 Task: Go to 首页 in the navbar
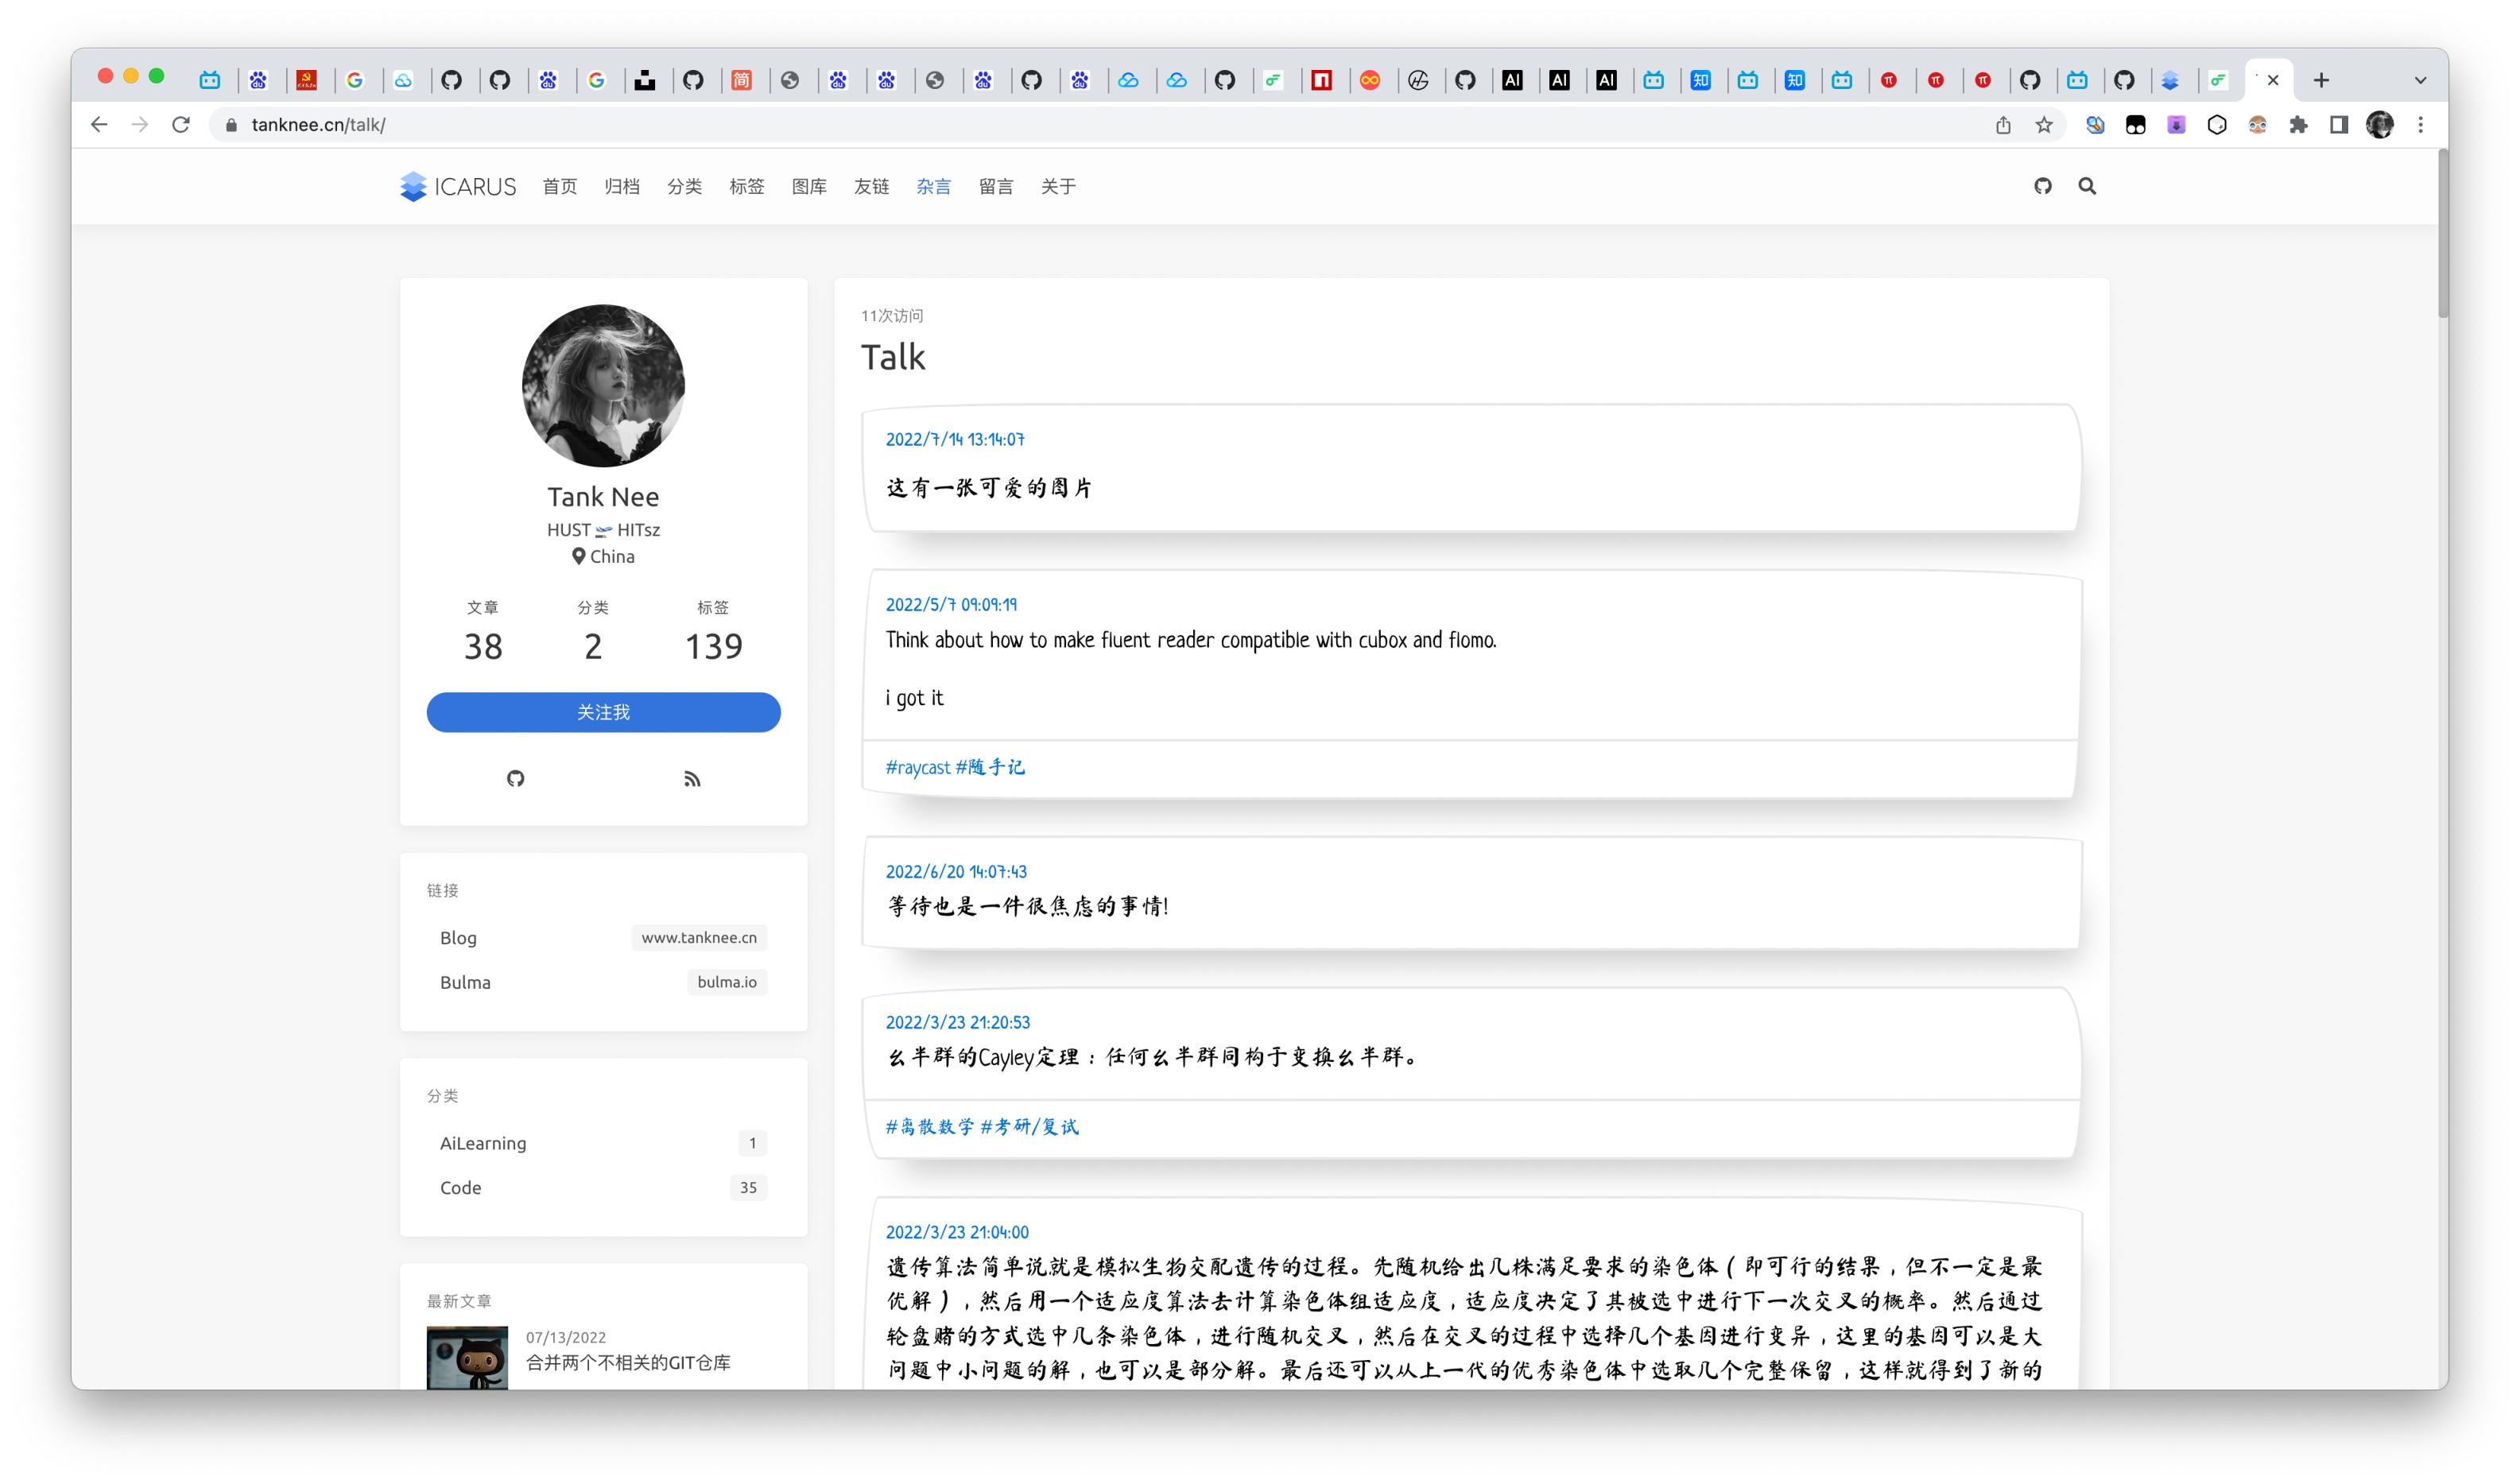point(560,186)
